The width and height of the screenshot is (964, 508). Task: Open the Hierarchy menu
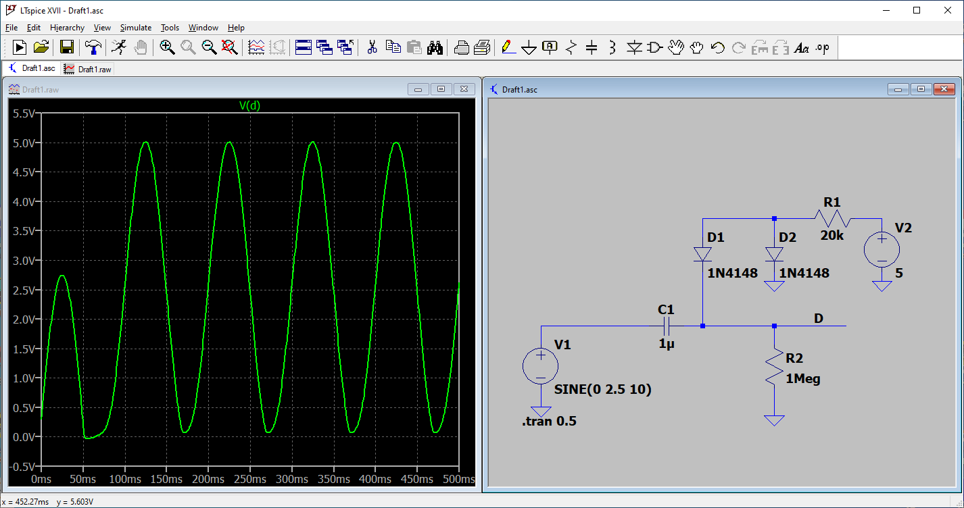pyautogui.click(x=67, y=28)
